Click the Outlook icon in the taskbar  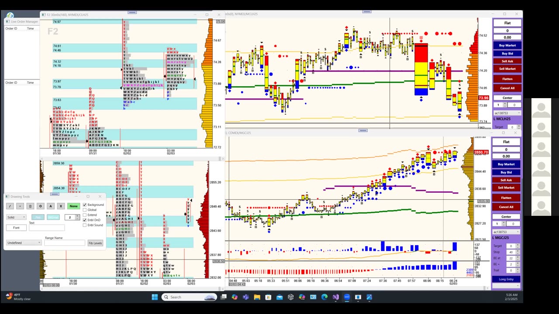(x=279, y=297)
